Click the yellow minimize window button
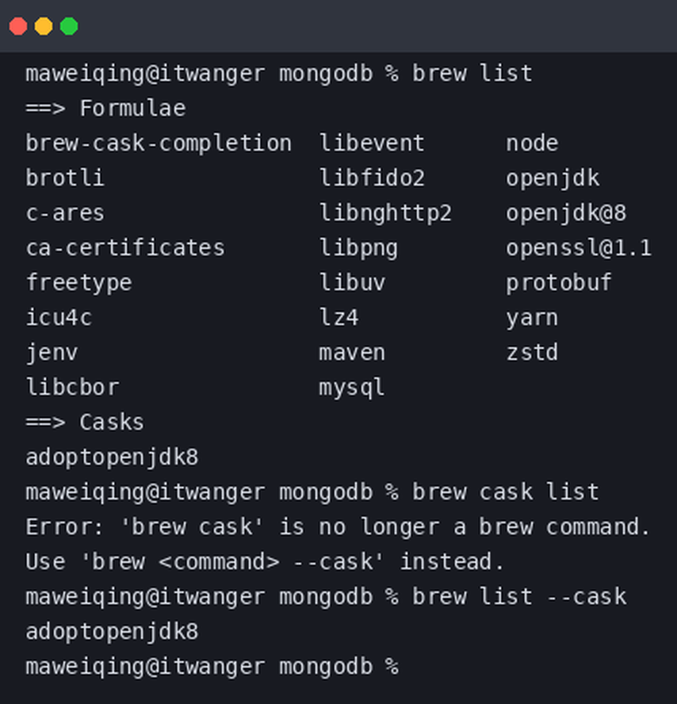The height and width of the screenshot is (704, 677). click(44, 26)
